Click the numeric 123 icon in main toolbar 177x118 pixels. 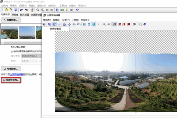(x=71, y=10)
